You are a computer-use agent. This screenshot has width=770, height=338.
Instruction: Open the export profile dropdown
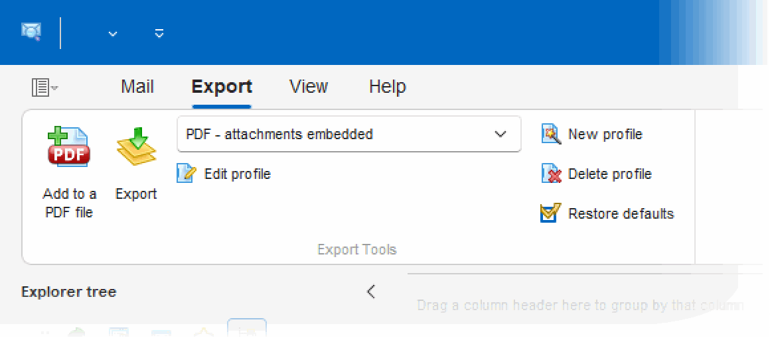(348, 134)
